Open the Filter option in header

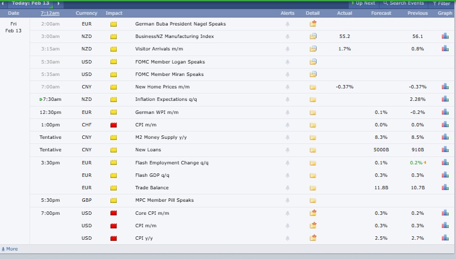[442, 3]
